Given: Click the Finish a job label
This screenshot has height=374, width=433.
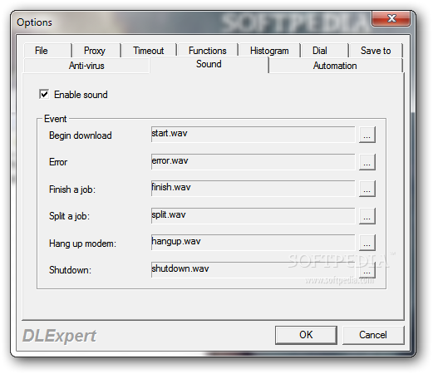Looking at the screenshot, I should [x=72, y=189].
